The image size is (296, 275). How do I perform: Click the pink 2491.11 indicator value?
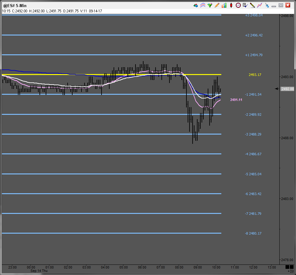coord(236,100)
